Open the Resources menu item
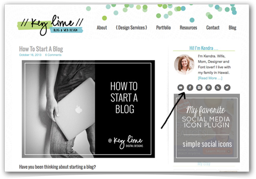 click(188, 28)
